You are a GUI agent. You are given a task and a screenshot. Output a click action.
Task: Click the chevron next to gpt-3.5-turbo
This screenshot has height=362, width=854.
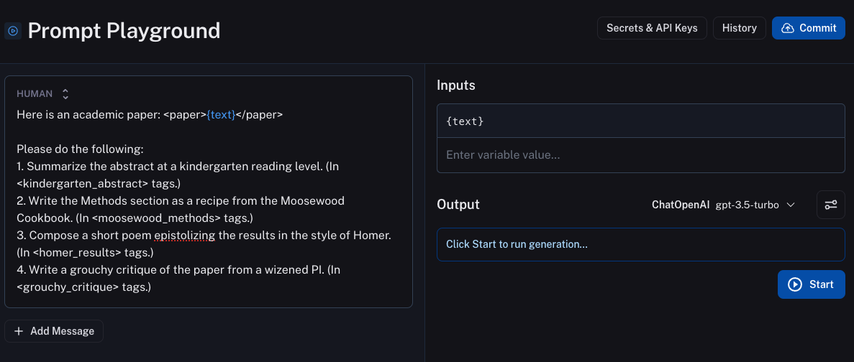click(x=791, y=205)
